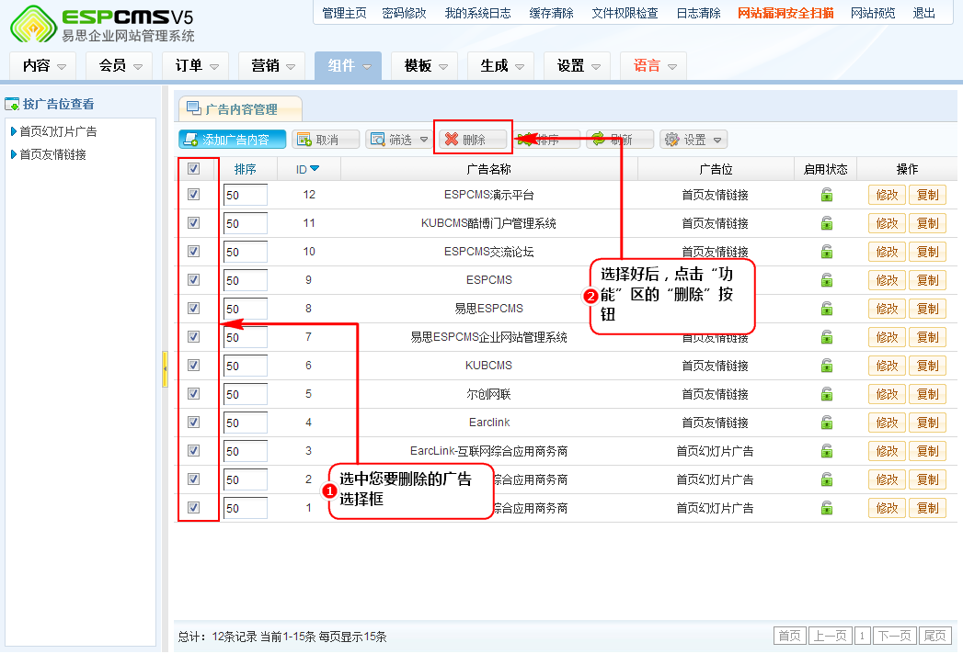
Task: Uncheck the checkbox for ID 6 row
Action: coord(193,365)
